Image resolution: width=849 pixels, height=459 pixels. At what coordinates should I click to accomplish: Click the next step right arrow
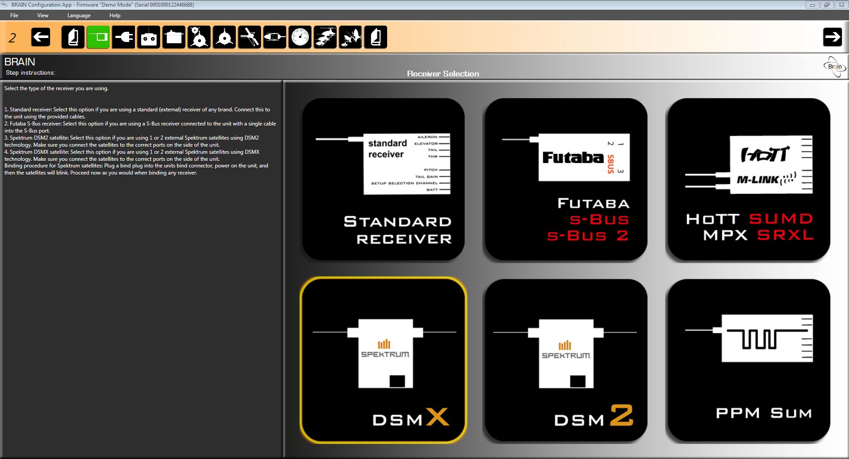click(x=832, y=37)
